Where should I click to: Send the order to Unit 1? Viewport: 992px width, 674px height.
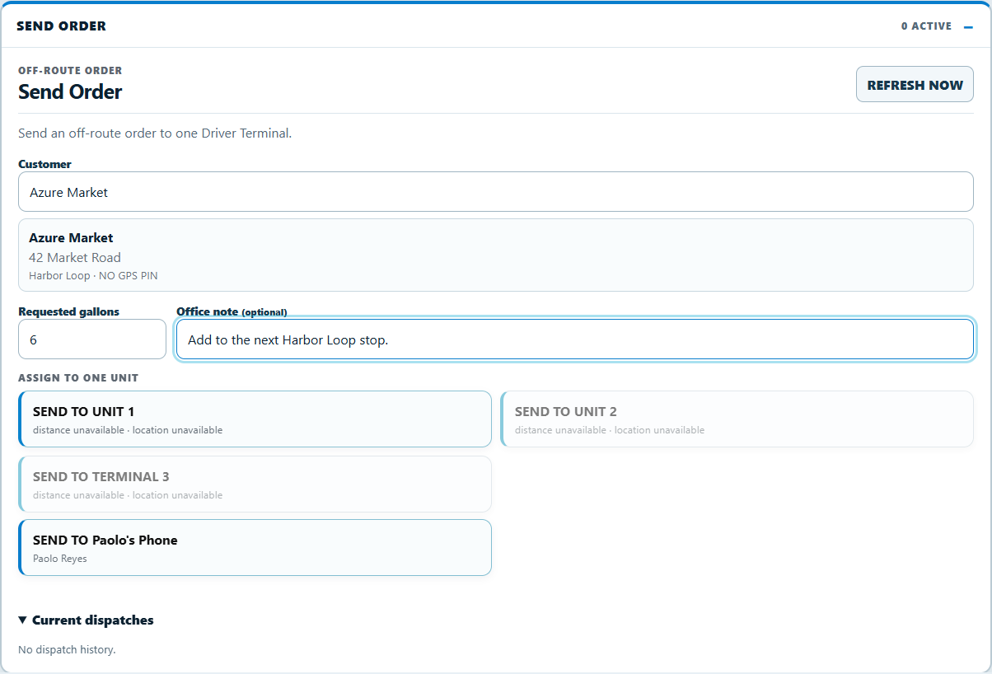[x=255, y=419]
